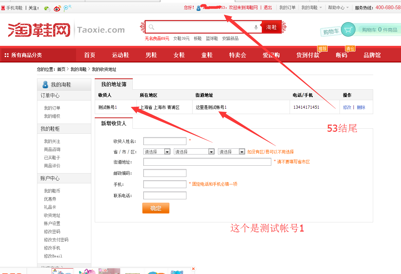Click 板鞋 hot search link
The image size is (401, 274).
coord(198,38)
